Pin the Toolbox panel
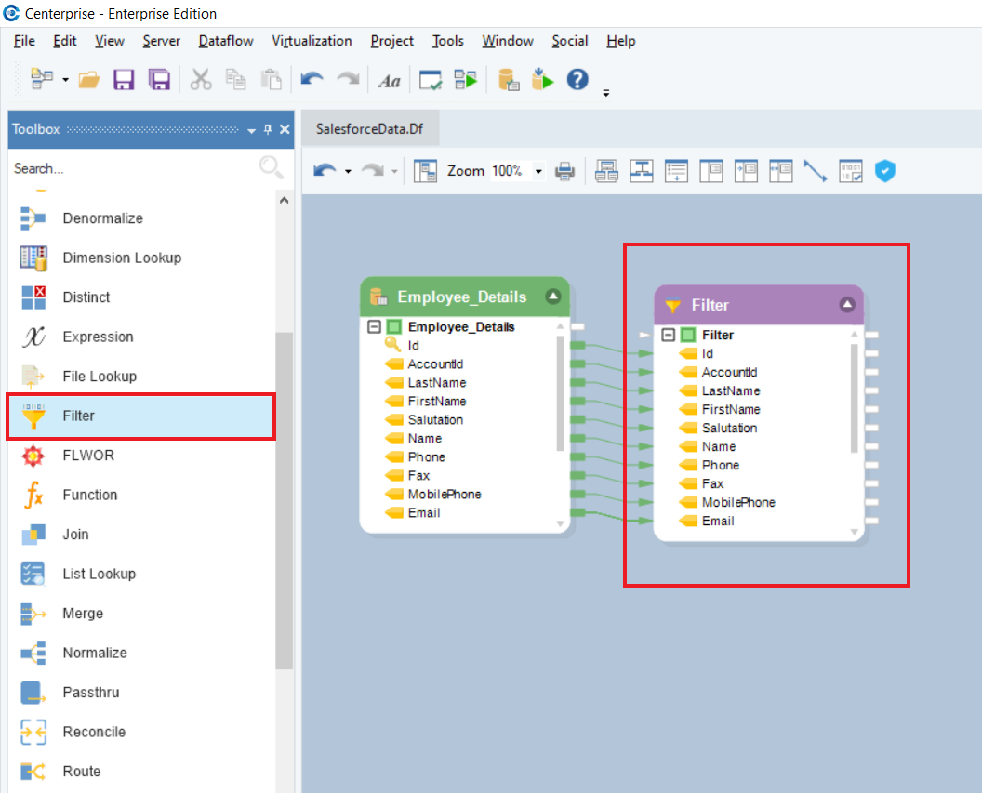982x793 pixels. [x=268, y=129]
